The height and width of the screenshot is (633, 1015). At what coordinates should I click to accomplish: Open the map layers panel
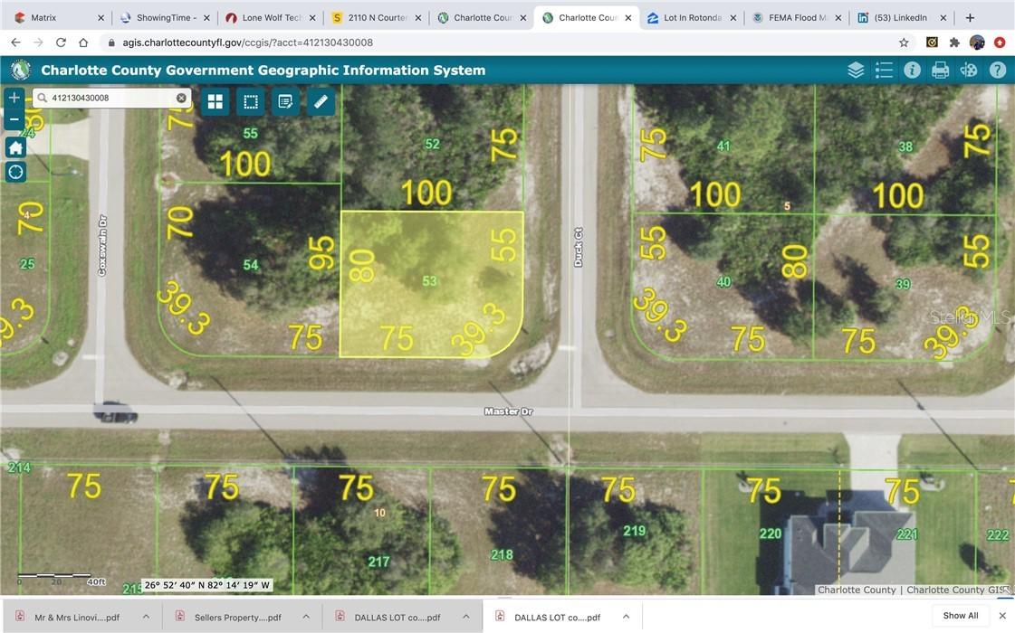(855, 70)
